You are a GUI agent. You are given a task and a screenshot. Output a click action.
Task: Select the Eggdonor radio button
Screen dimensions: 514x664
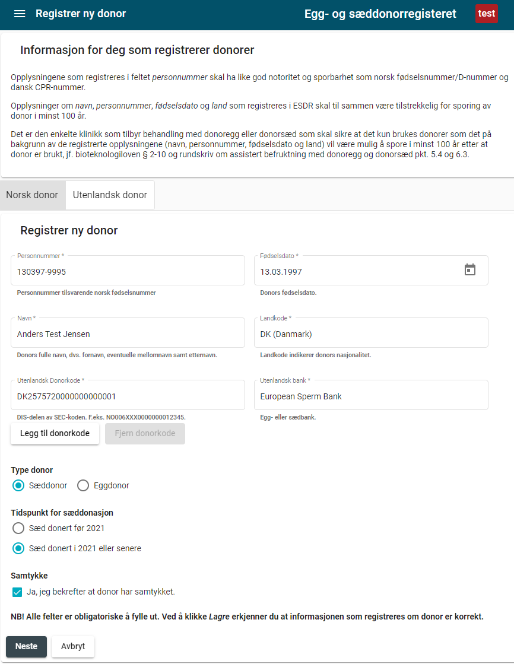83,485
